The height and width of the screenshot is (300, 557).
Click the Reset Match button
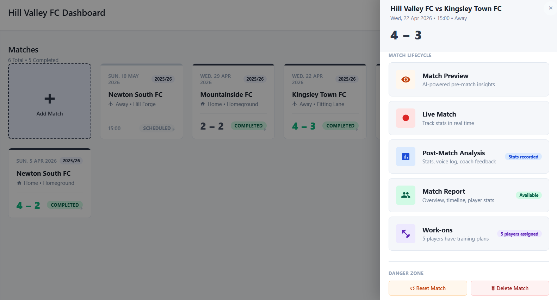(428, 288)
